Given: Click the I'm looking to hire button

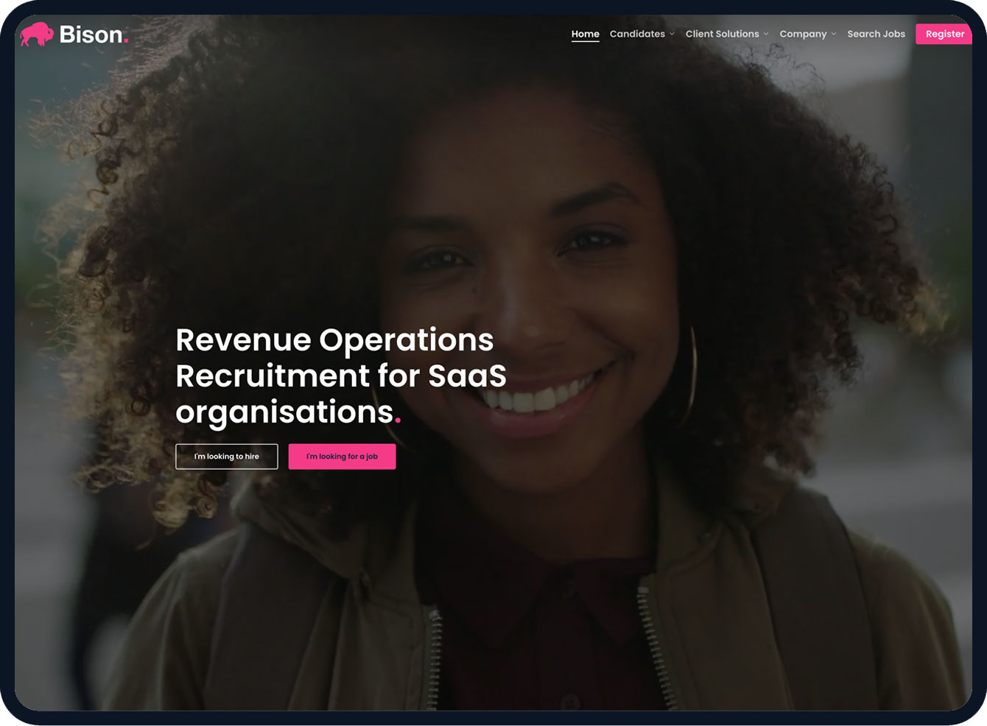Looking at the screenshot, I should click(x=226, y=457).
